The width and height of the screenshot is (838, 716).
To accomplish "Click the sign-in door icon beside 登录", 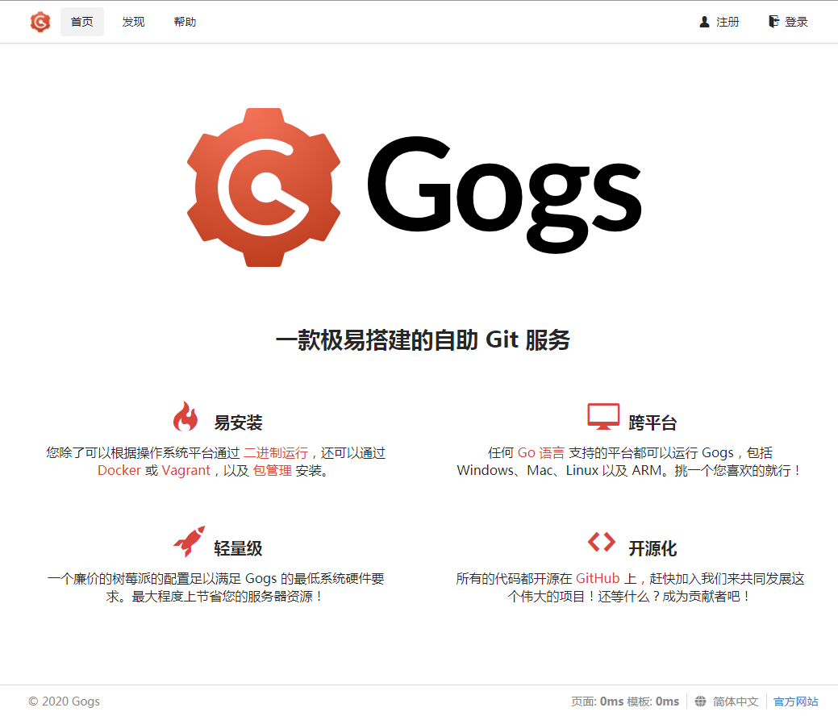I will [773, 22].
